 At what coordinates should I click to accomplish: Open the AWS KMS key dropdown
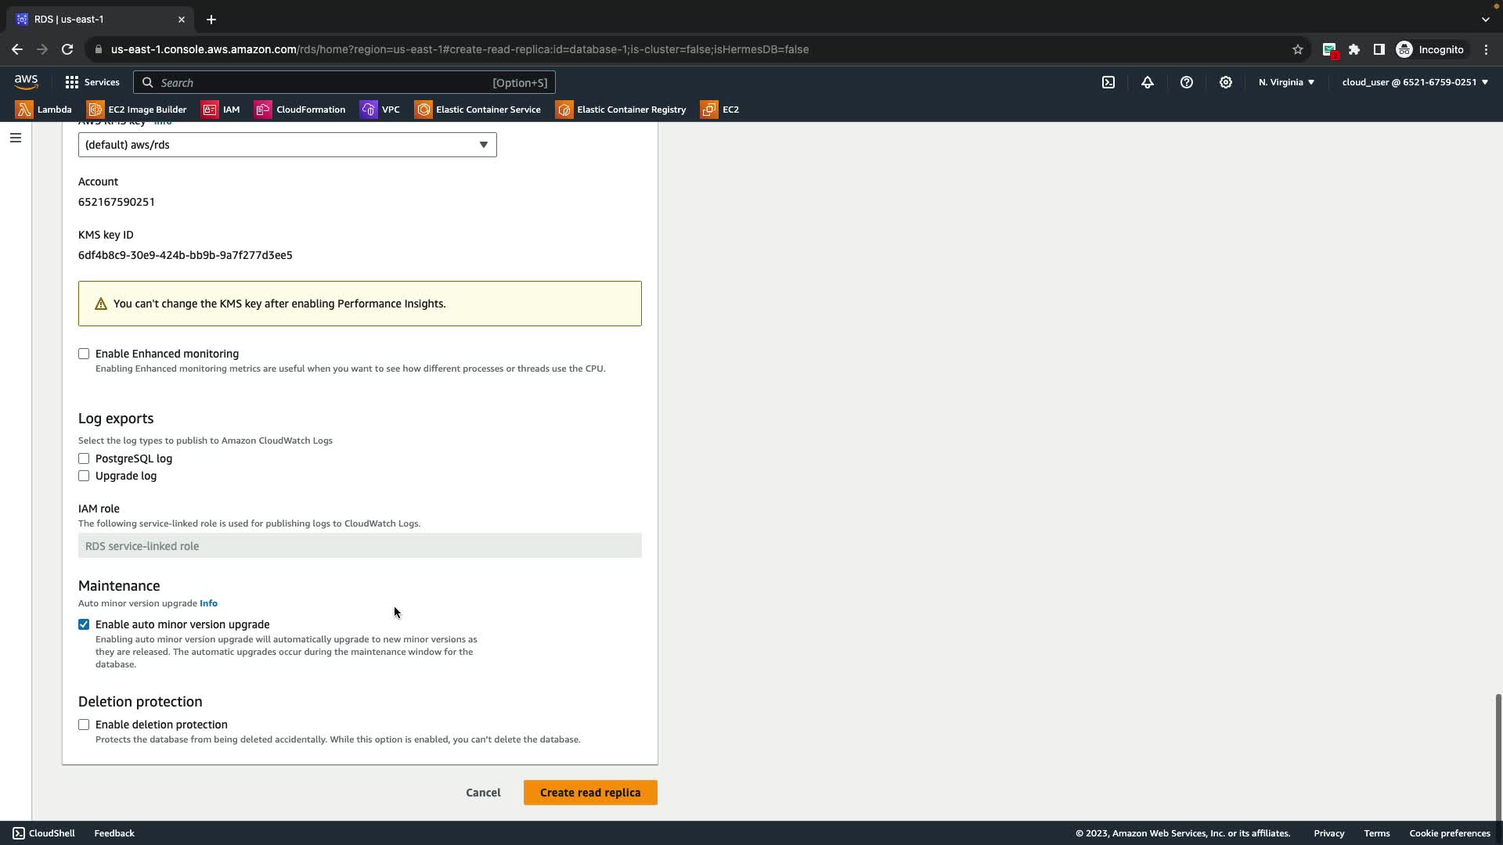pyautogui.click(x=287, y=145)
